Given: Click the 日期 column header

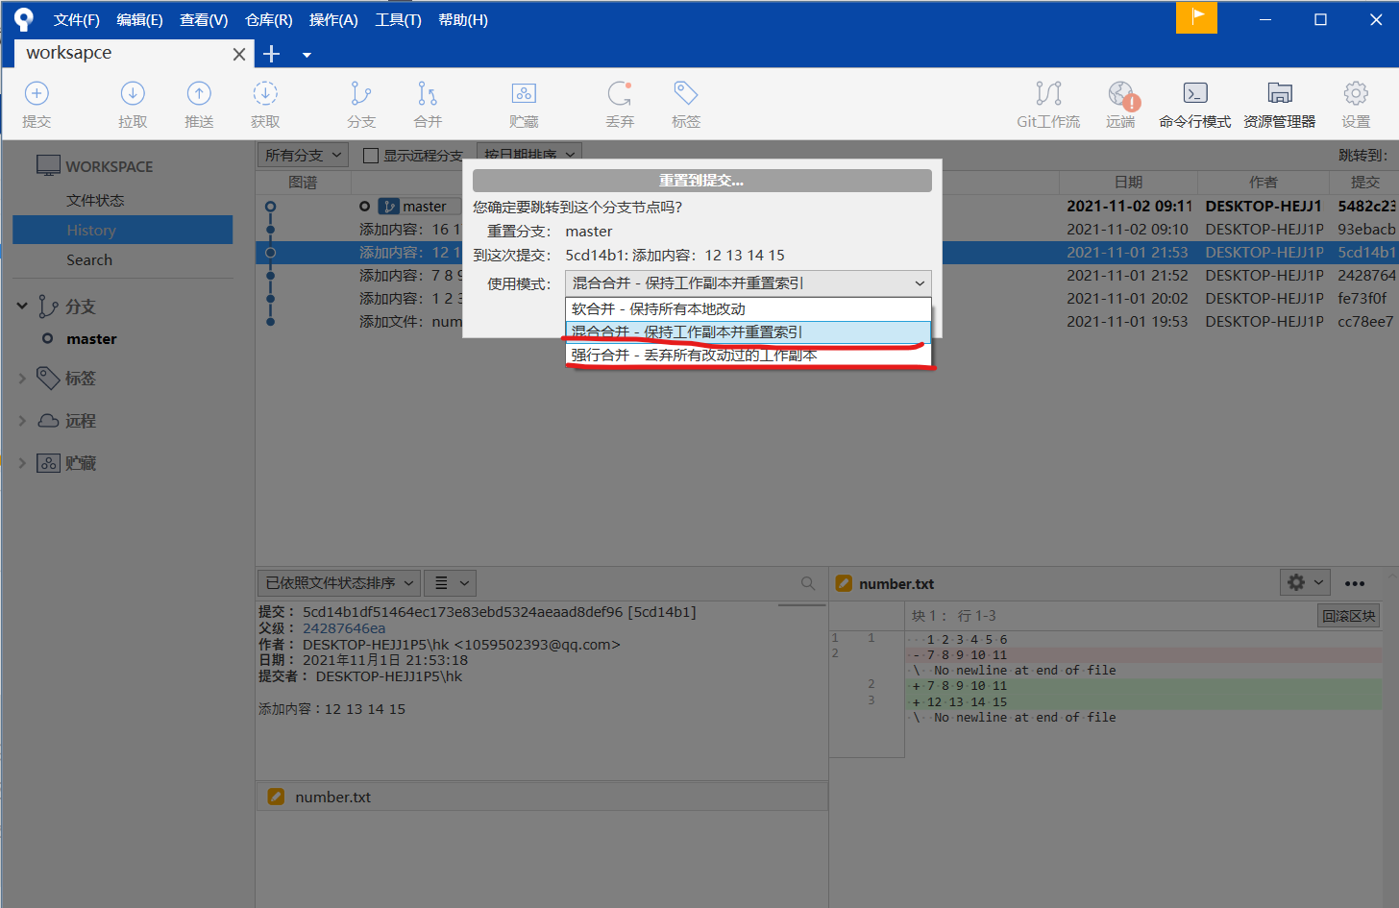Looking at the screenshot, I should tap(1128, 183).
